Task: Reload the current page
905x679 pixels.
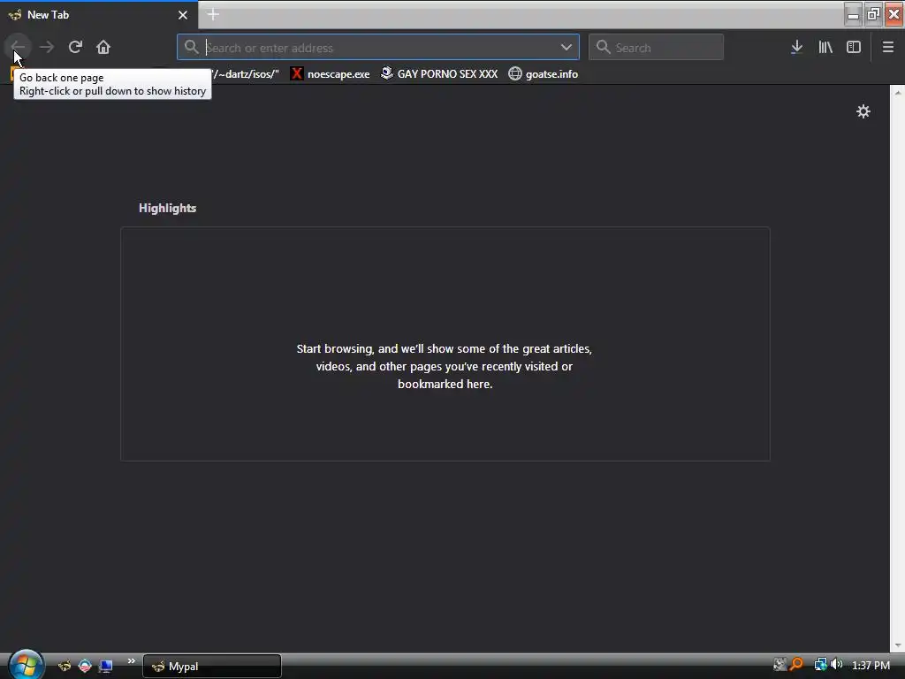Action: click(x=75, y=47)
